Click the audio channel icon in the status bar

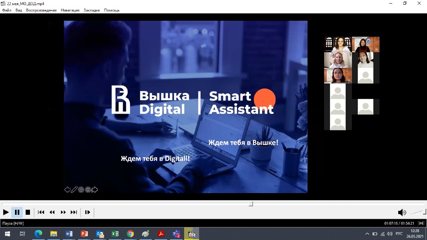coord(421,223)
